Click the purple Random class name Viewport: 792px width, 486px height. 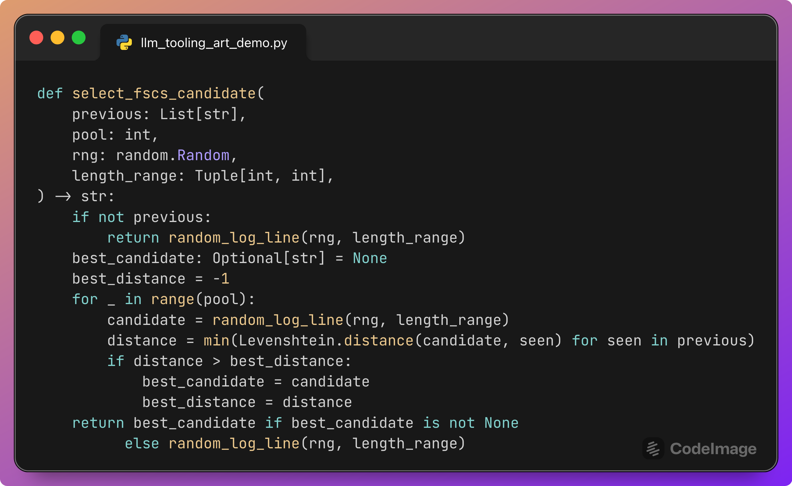(x=203, y=156)
